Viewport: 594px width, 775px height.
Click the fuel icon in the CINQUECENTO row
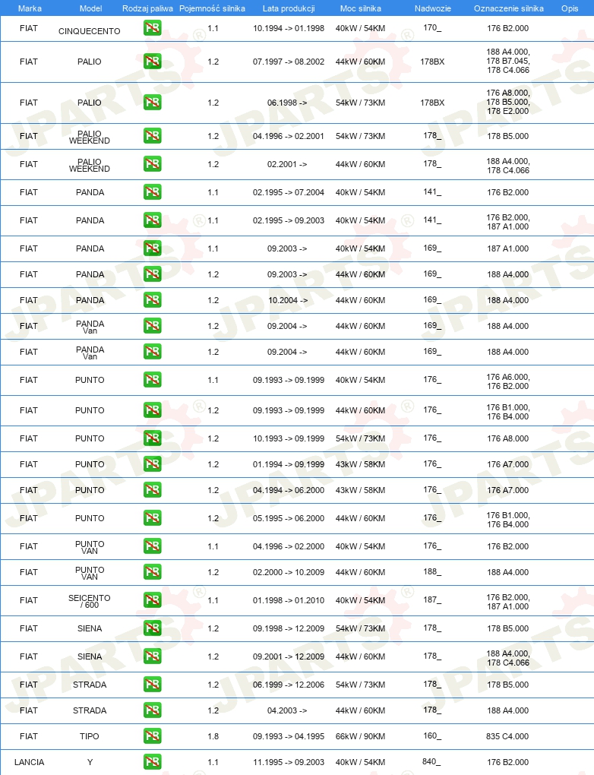(152, 28)
